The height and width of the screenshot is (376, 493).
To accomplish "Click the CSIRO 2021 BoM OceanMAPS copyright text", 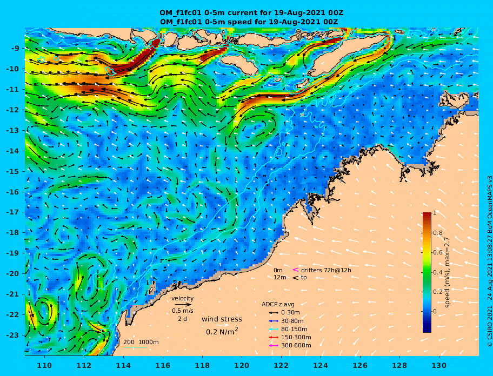I will point(489,261).
